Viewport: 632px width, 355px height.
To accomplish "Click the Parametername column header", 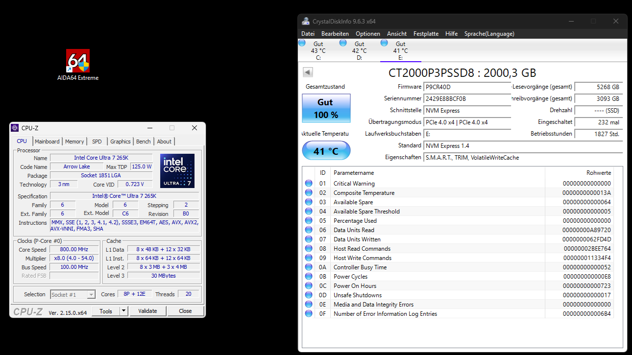I will pyautogui.click(x=438, y=173).
